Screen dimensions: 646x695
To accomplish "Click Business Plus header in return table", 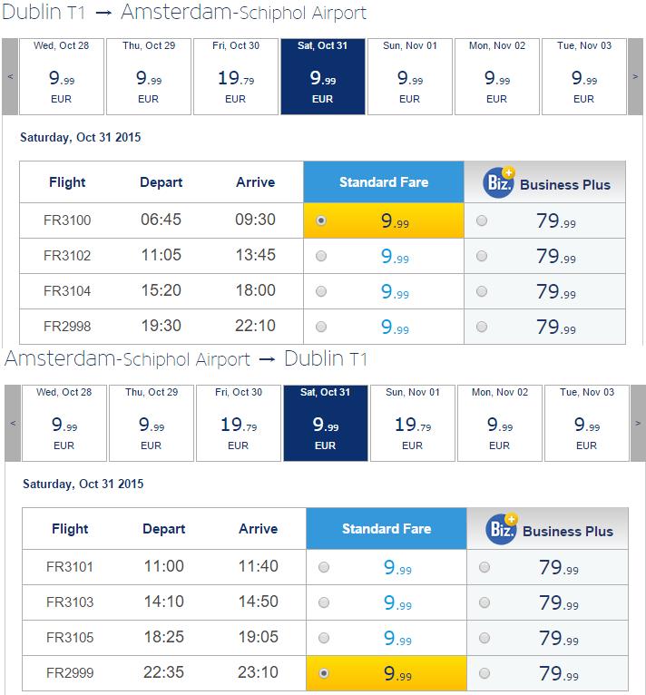I will pos(548,529).
